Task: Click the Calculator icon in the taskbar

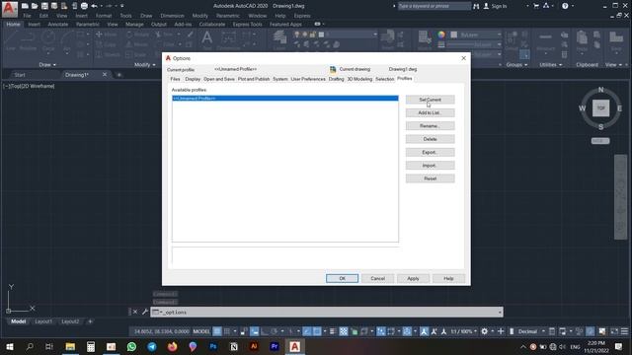Action: [x=91, y=346]
